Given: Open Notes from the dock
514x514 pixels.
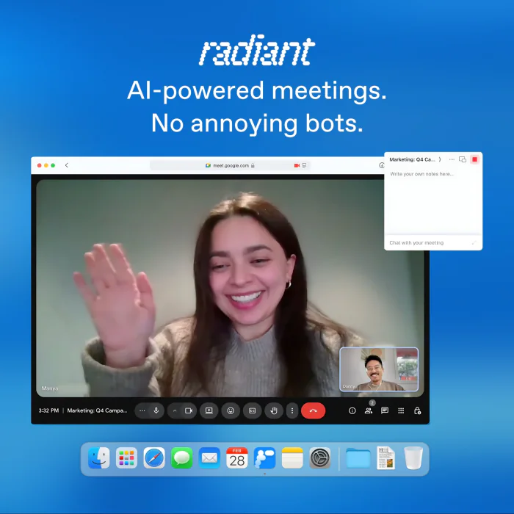Looking at the screenshot, I should (292, 458).
